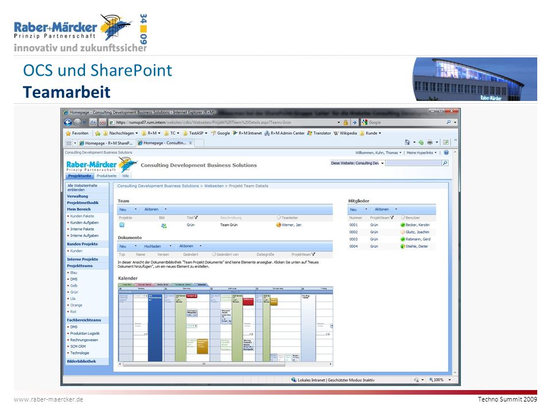Expand the Meine Hyperlinks menu

point(422,153)
